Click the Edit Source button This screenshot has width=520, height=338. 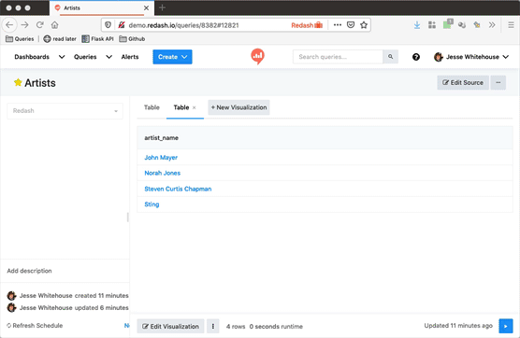click(x=463, y=82)
